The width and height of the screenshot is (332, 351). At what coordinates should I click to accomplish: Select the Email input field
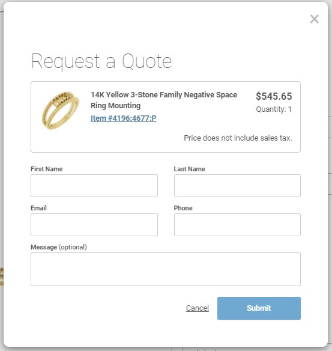(x=94, y=225)
